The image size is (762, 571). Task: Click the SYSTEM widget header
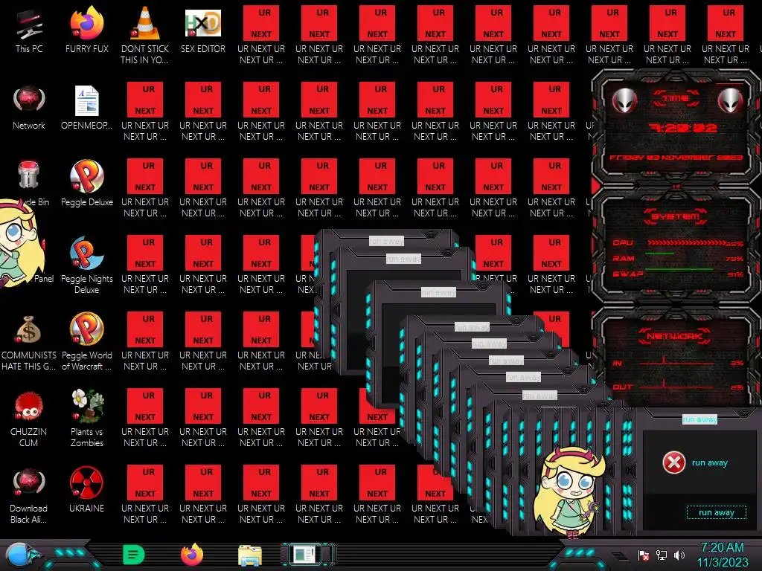[x=676, y=216]
